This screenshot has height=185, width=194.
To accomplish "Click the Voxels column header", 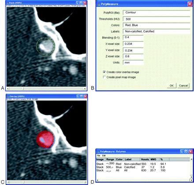I will coord(145,159).
